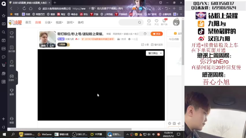This screenshot has width=246, height=138.
Task: Click the browser back arrow
Action: [x=11, y=9]
